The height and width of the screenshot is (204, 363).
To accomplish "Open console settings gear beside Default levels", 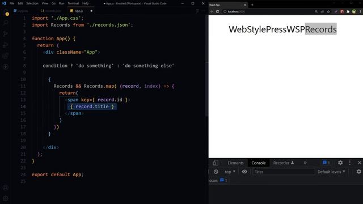I will (358, 172).
